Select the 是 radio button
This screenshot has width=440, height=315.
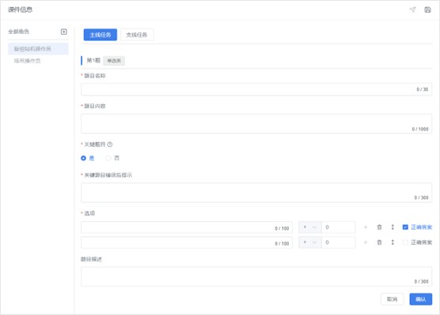tap(83, 158)
